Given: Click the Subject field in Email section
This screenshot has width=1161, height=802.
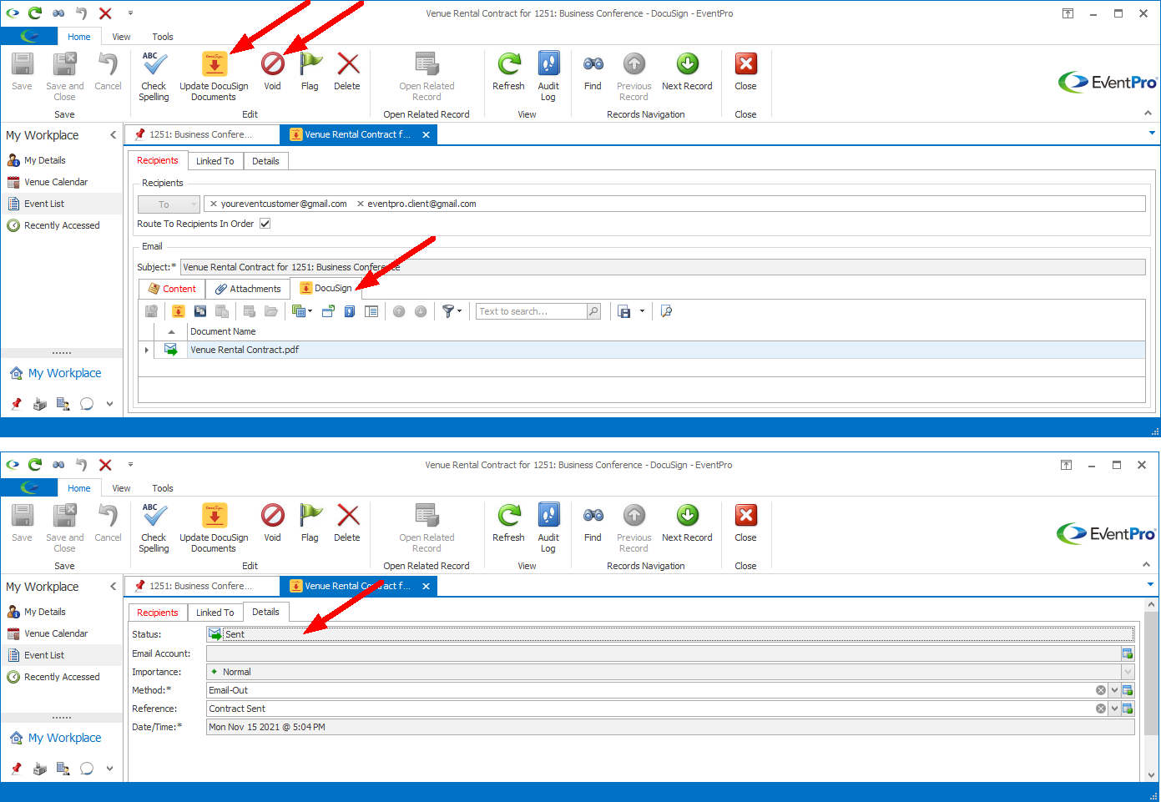Looking at the screenshot, I should click(x=663, y=267).
